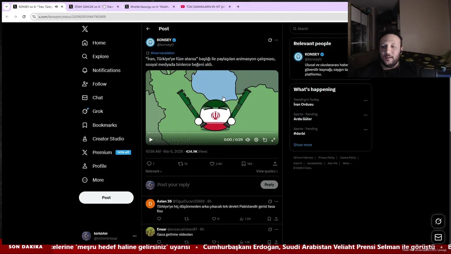
Task: Open the Profile icon in the sidebar
Action: (85, 166)
